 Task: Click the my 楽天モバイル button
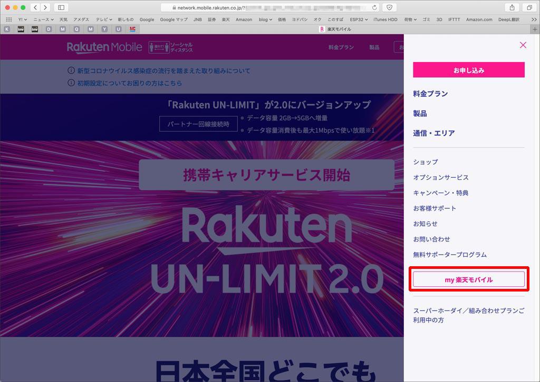click(x=468, y=279)
